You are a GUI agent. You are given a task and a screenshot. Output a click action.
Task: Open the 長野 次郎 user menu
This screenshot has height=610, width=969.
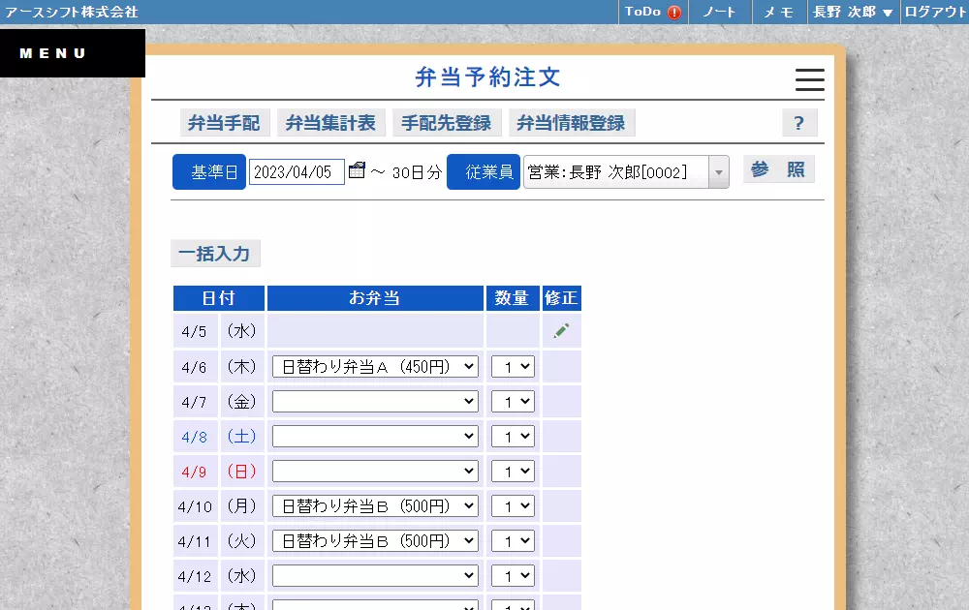(x=853, y=13)
